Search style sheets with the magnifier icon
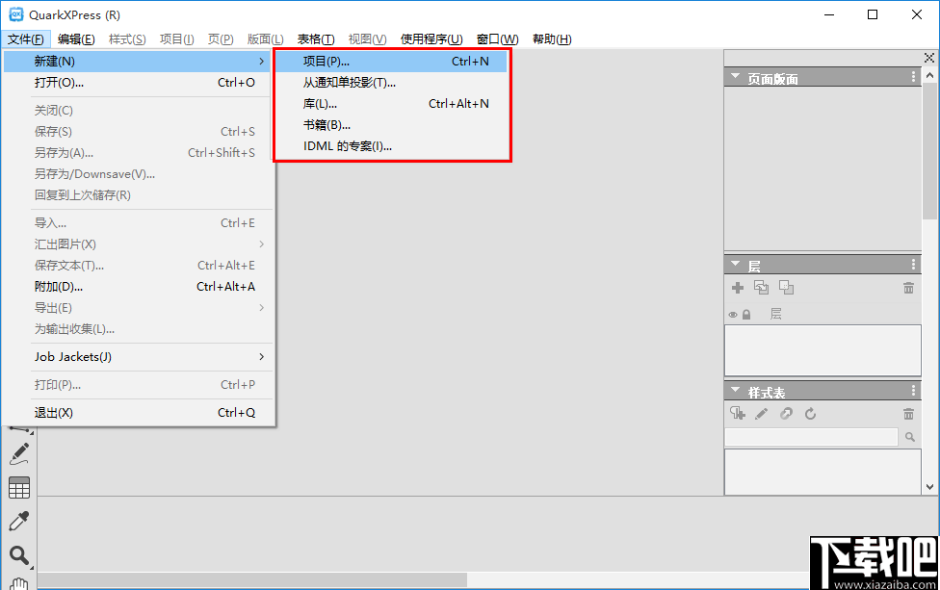The width and height of the screenshot is (940, 590). [909, 436]
